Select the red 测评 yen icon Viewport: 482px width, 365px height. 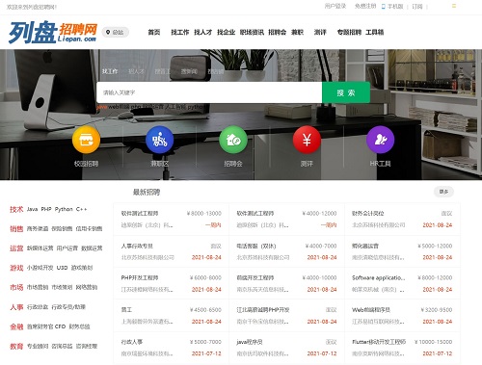[x=307, y=140]
